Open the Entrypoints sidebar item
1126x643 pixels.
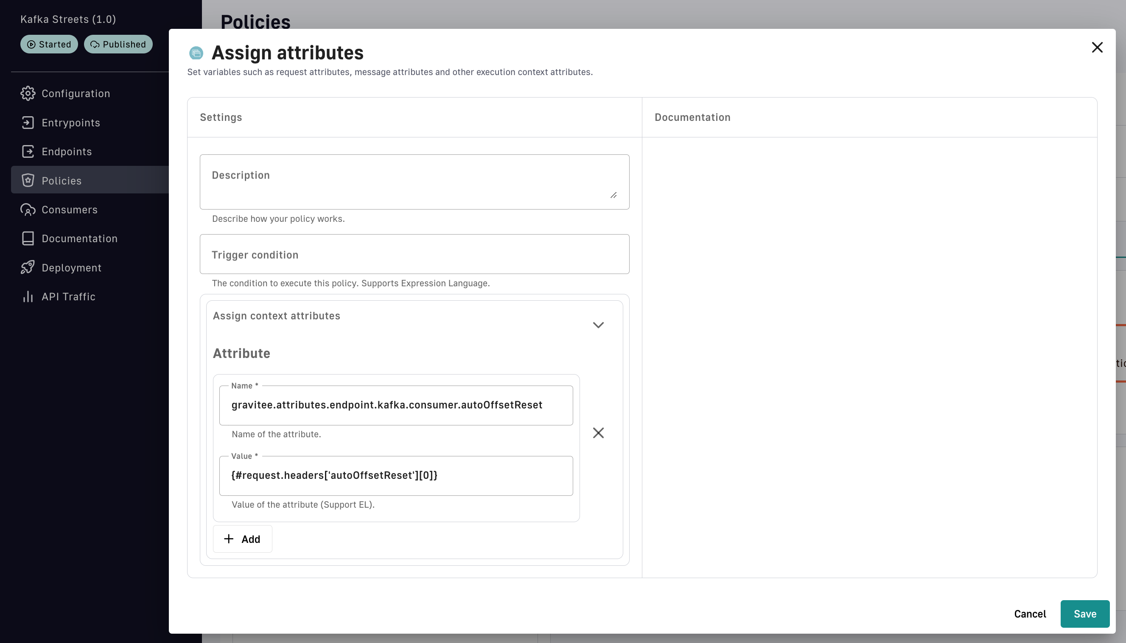(71, 122)
